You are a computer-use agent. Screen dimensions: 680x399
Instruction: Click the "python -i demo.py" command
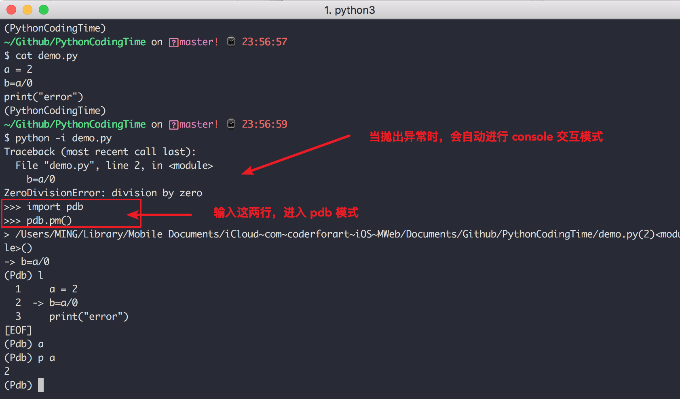(63, 138)
